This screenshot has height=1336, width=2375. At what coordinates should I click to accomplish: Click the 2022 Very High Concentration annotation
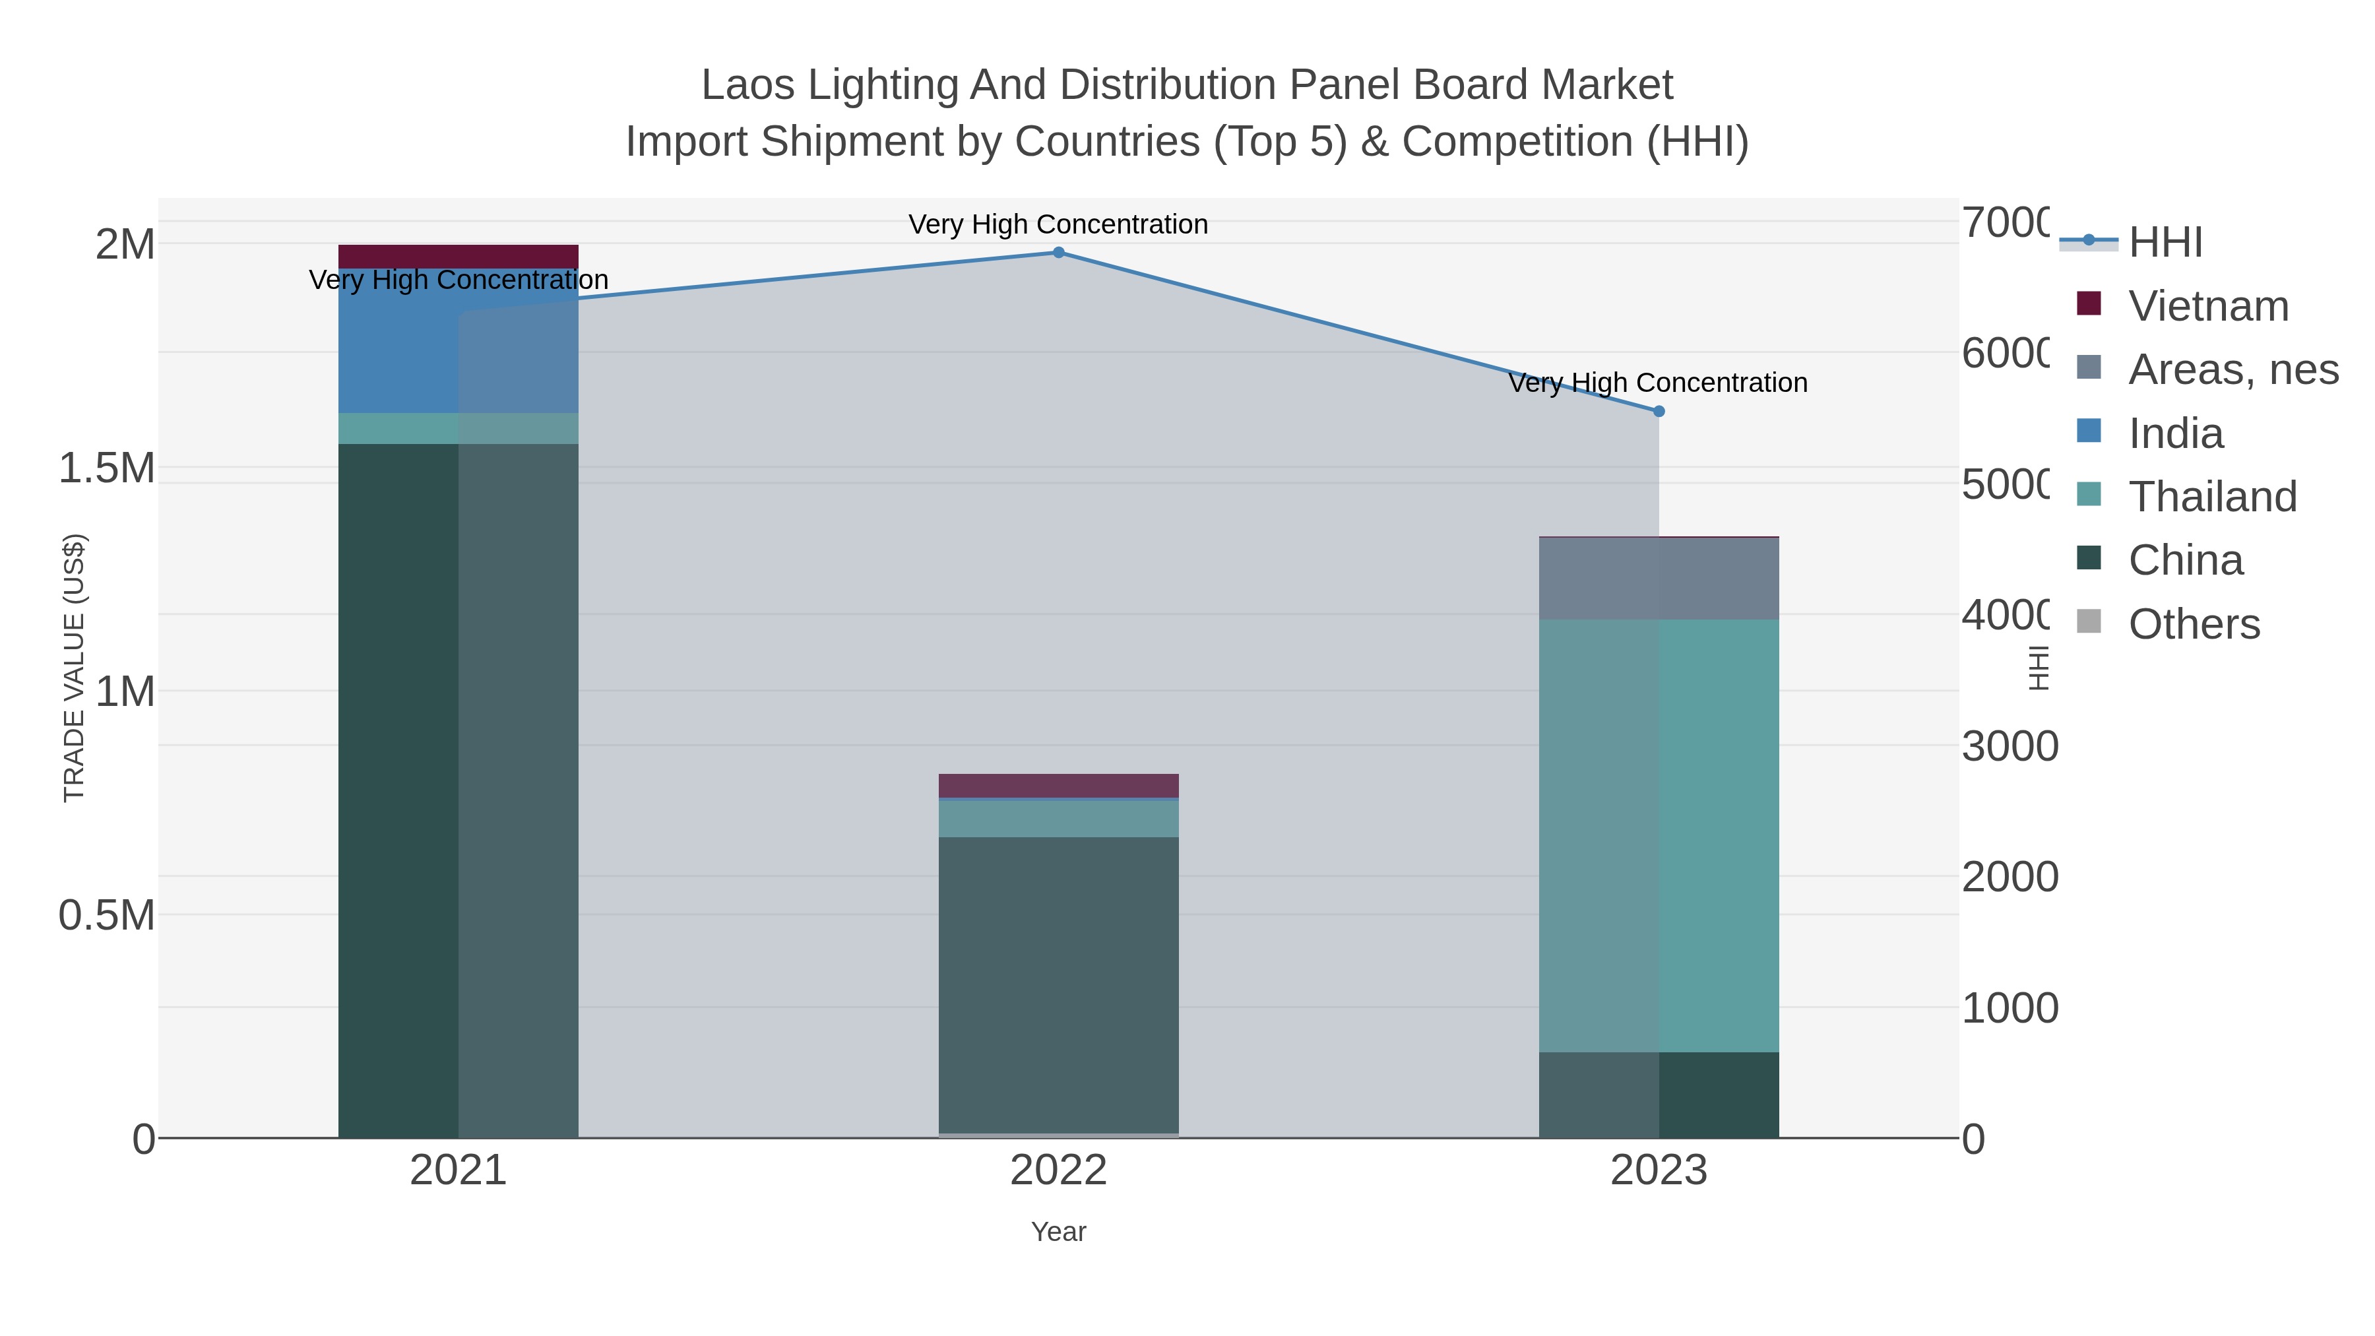click(1058, 224)
